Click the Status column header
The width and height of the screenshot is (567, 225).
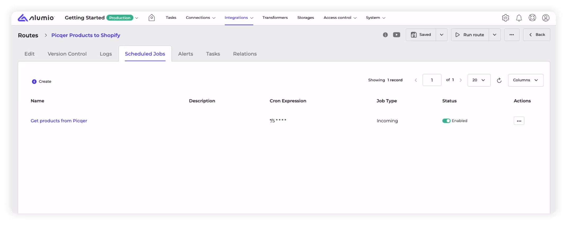tap(449, 101)
